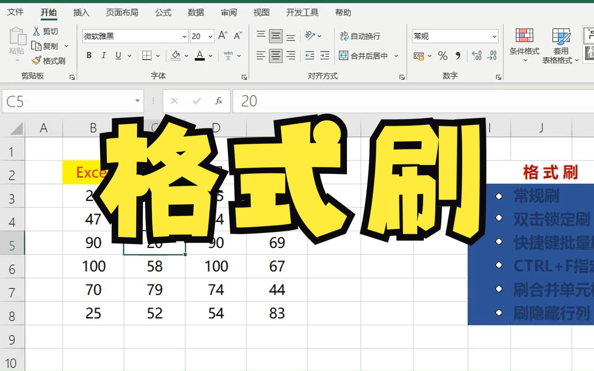Click the Paste (粘贴) clipboard icon
The image size is (594, 371).
(17, 36)
